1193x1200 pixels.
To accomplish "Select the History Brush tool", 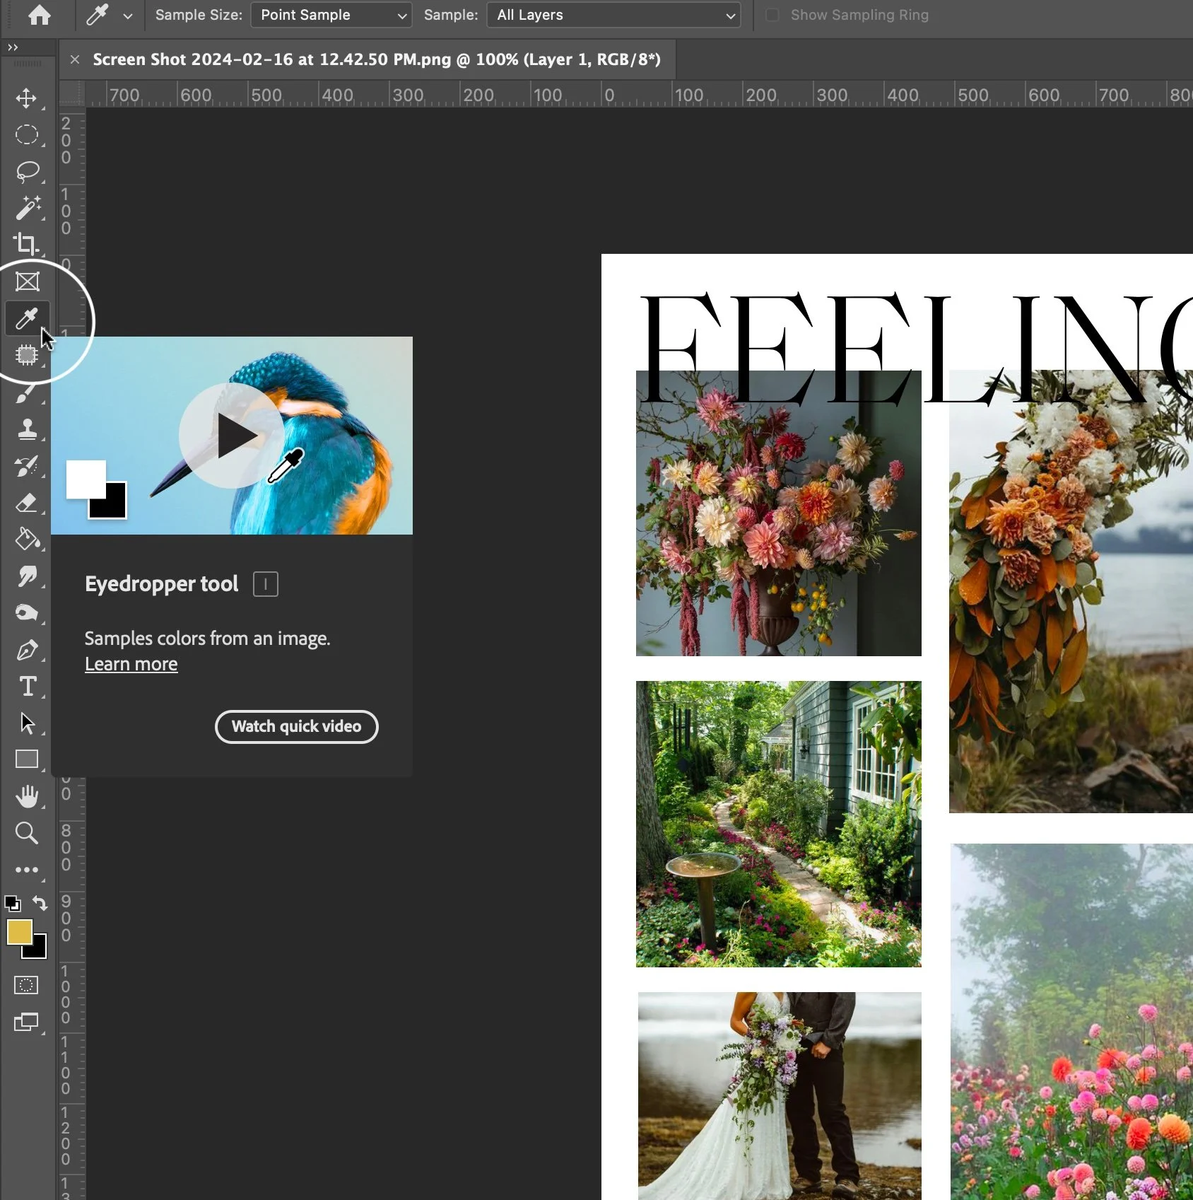I will (x=27, y=465).
